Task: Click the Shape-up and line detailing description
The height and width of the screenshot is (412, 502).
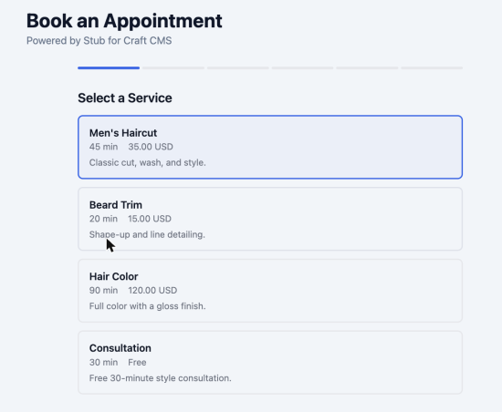Action: tap(147, 234)
